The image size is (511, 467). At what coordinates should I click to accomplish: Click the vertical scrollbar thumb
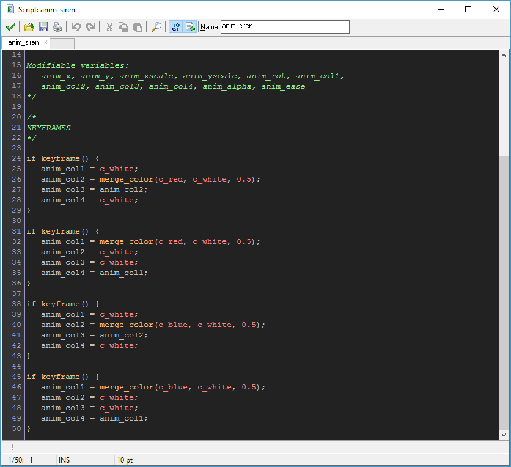click(x=504, y=293)
